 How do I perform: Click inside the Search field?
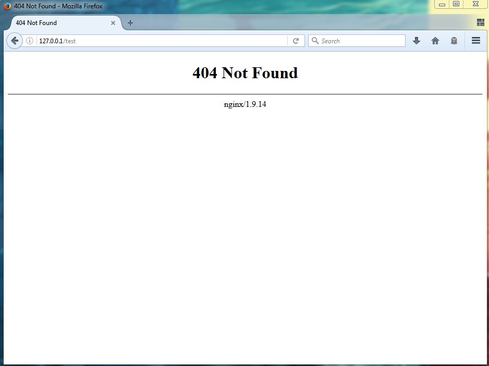point(354,40)
